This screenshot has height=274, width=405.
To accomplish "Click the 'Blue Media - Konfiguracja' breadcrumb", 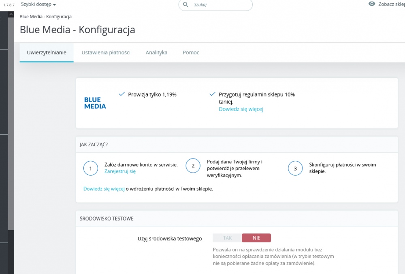I will click(x=45, y=17).
